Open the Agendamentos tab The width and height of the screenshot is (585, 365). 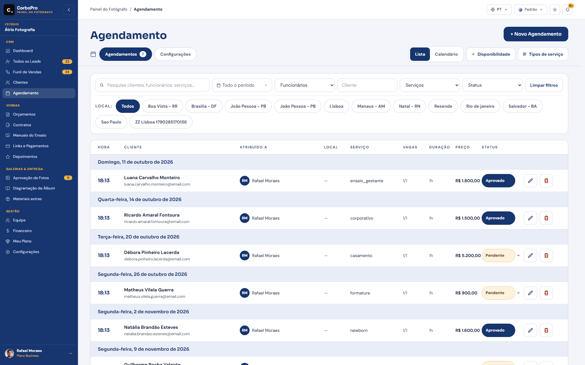[x=126, y=54]
